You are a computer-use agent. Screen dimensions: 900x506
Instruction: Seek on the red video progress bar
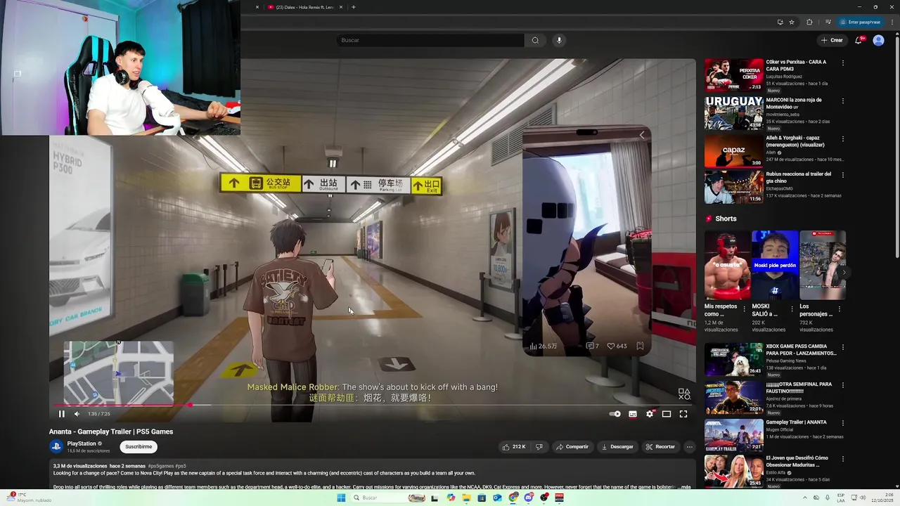click(371, 405)
